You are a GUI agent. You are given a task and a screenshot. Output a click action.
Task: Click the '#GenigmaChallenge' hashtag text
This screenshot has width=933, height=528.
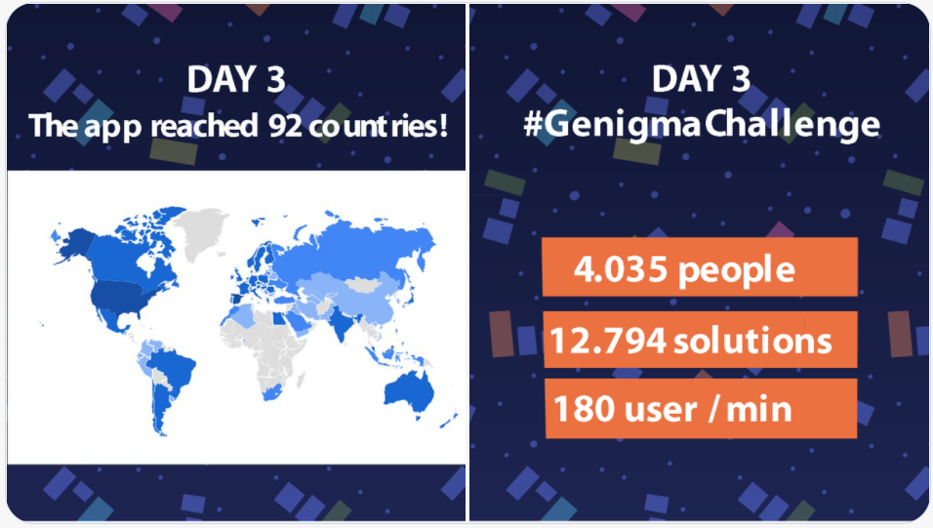click(702, 124)
